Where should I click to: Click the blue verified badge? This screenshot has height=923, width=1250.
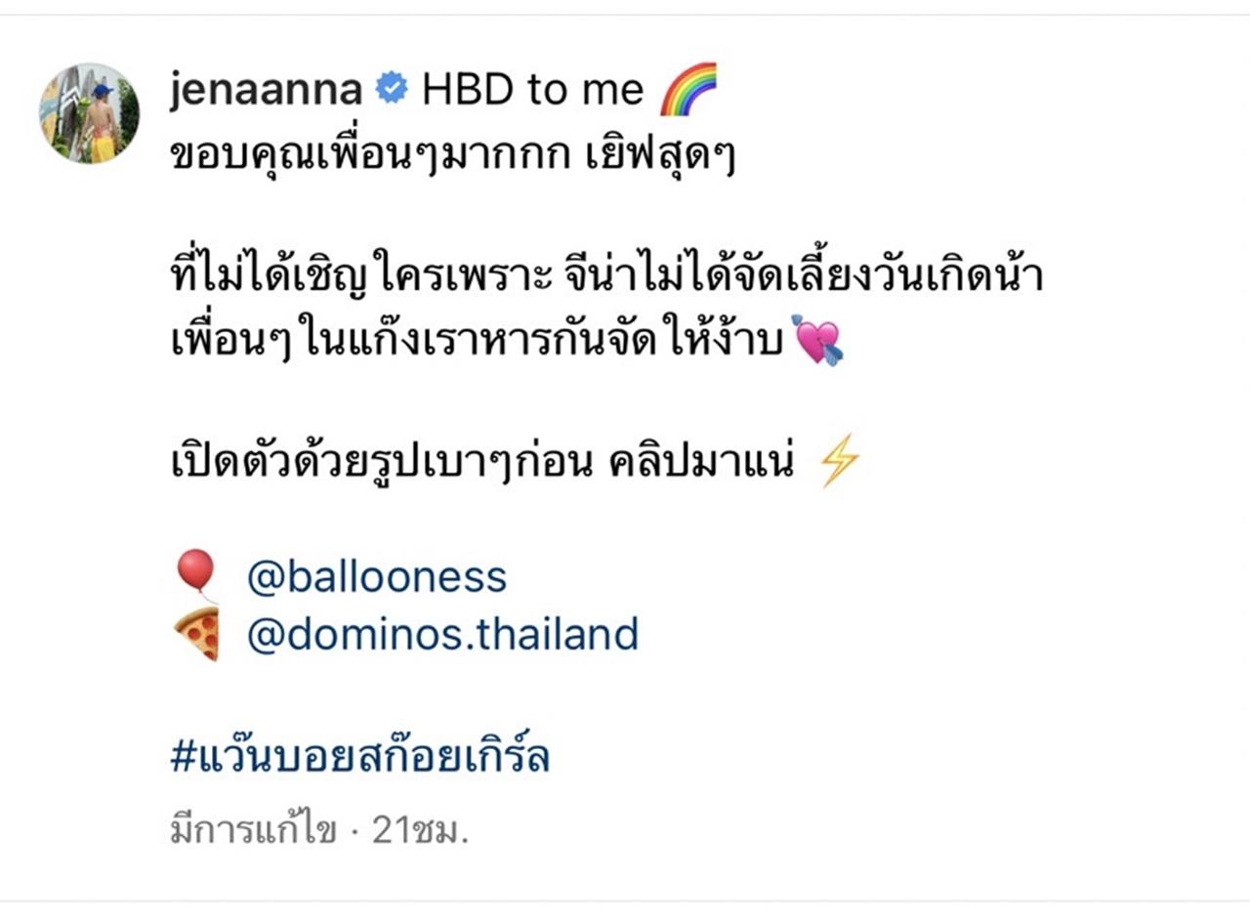(x=393, y=90)
